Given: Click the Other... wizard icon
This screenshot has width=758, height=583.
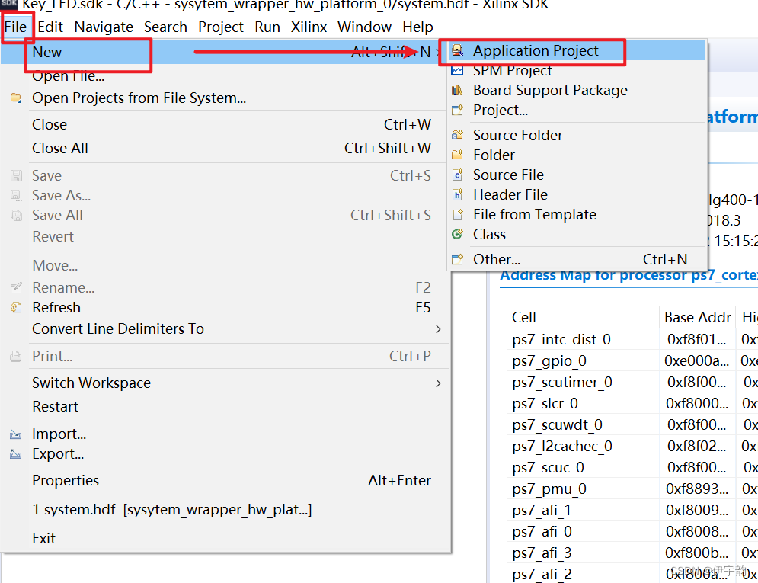Looking at the screenshot, I should [x=457, y=260].
